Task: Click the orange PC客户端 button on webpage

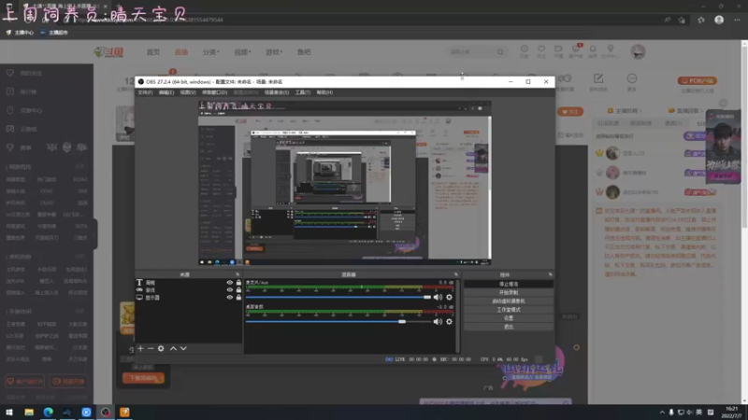Action: [697, 80]
